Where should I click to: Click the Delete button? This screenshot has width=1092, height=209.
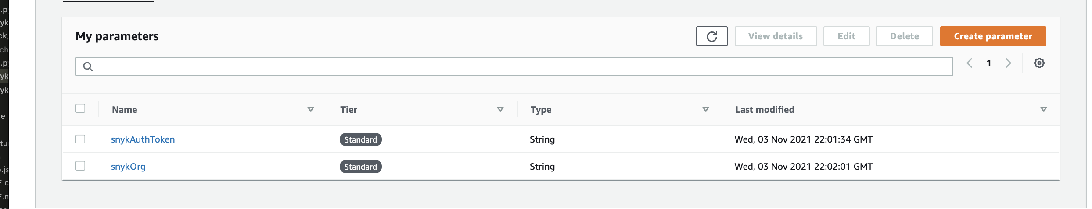point(904,36)
